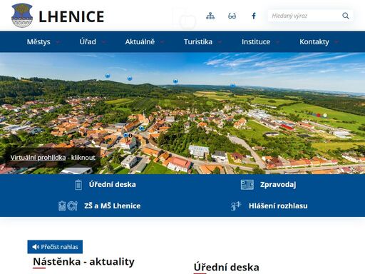The width and height of the screenshot is (365, 274).
Task: Expand the arrow next to Městys
Action: point(58,42)
